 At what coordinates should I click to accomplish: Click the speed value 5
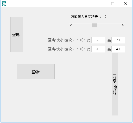point(105,17)
